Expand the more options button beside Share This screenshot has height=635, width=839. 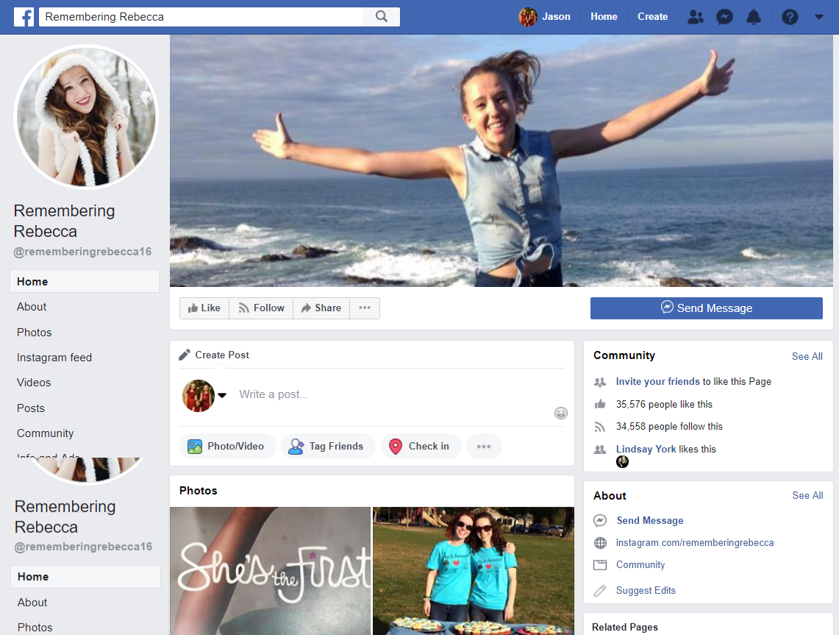click(365, 308)
